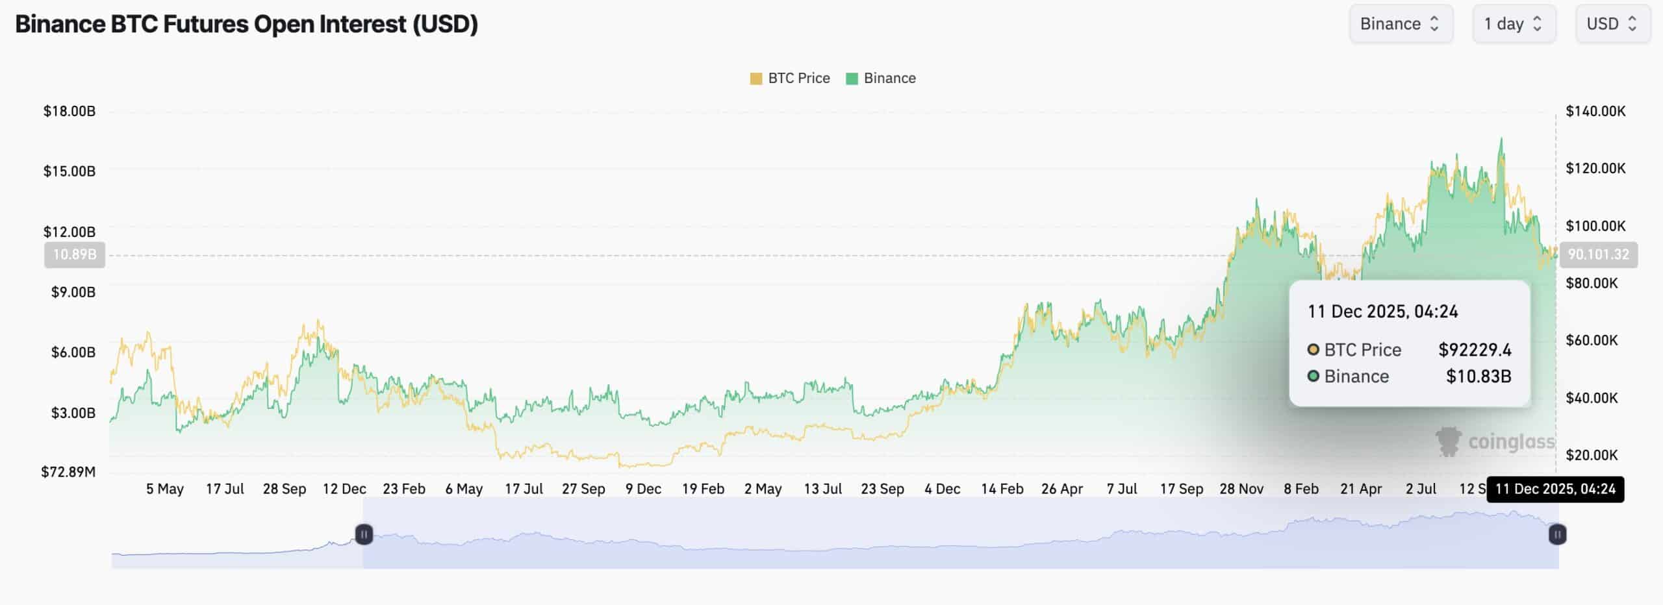This screenshot has height=605, width=1663.
Task: Toggle the BTC Price series off via legend
Action: pyautogui.click(x=790, y=78)
